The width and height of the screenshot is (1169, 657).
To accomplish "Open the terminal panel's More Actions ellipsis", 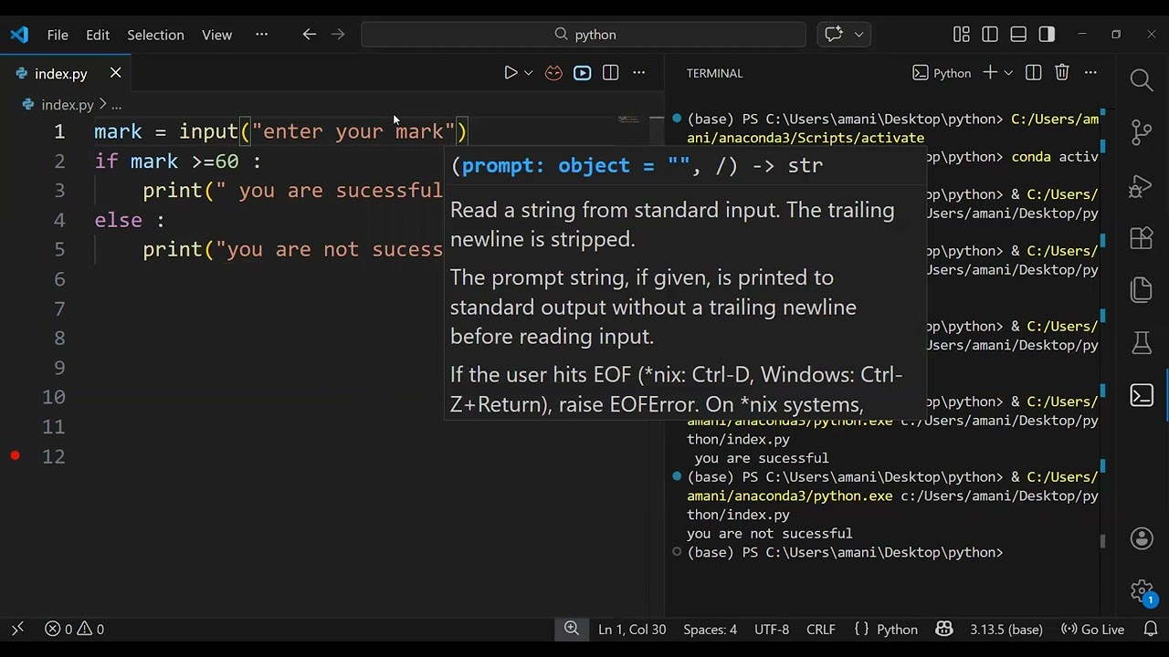I will click(x=1090, y=73).
